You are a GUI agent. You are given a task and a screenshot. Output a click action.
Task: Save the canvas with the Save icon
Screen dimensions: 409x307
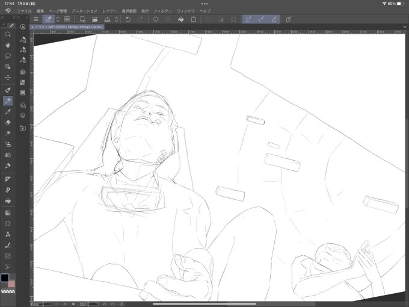107,19
